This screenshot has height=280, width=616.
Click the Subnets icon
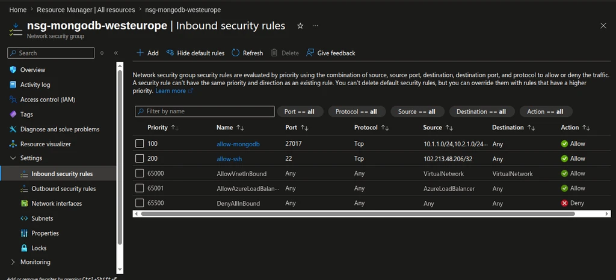pyautogui.click(x=24, y=218)
